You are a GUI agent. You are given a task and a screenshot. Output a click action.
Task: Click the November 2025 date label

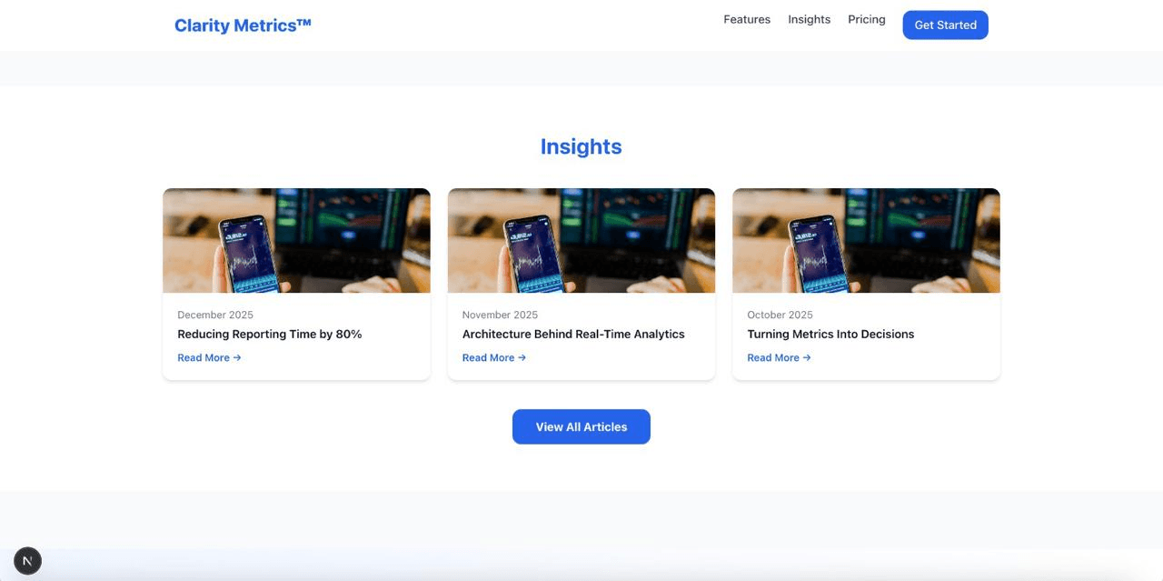(x=500, y=315)
